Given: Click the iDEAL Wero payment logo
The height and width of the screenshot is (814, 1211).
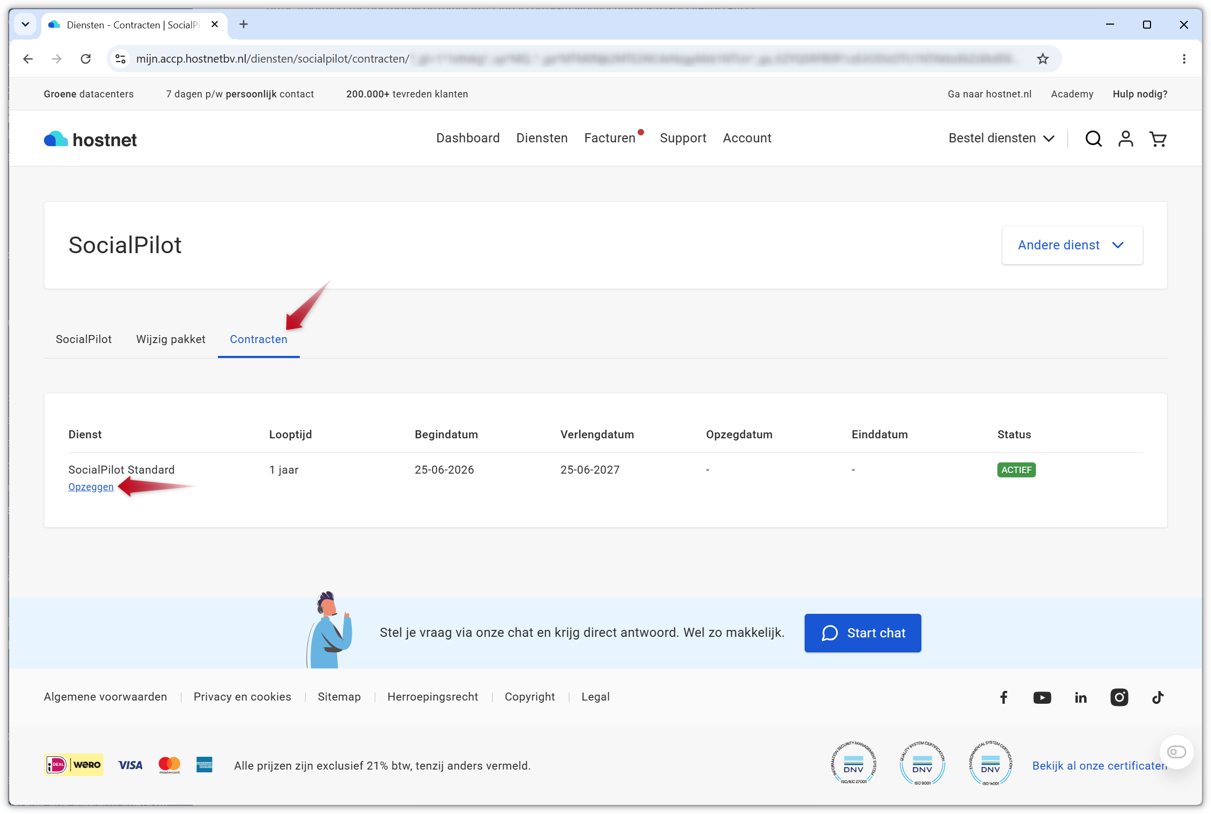Looking at the screenshot, I should coord(74,765).
